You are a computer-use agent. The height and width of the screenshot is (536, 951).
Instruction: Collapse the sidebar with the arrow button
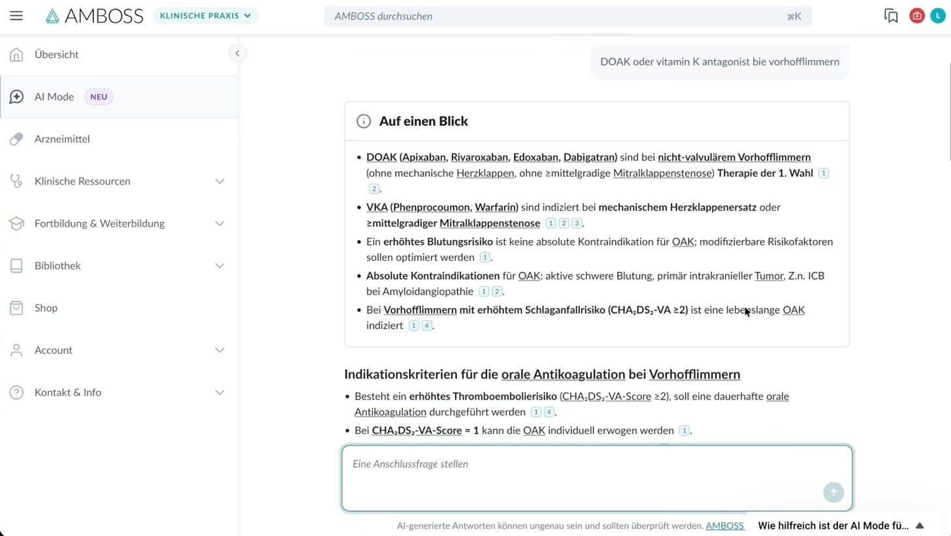(x=238, y=53)
